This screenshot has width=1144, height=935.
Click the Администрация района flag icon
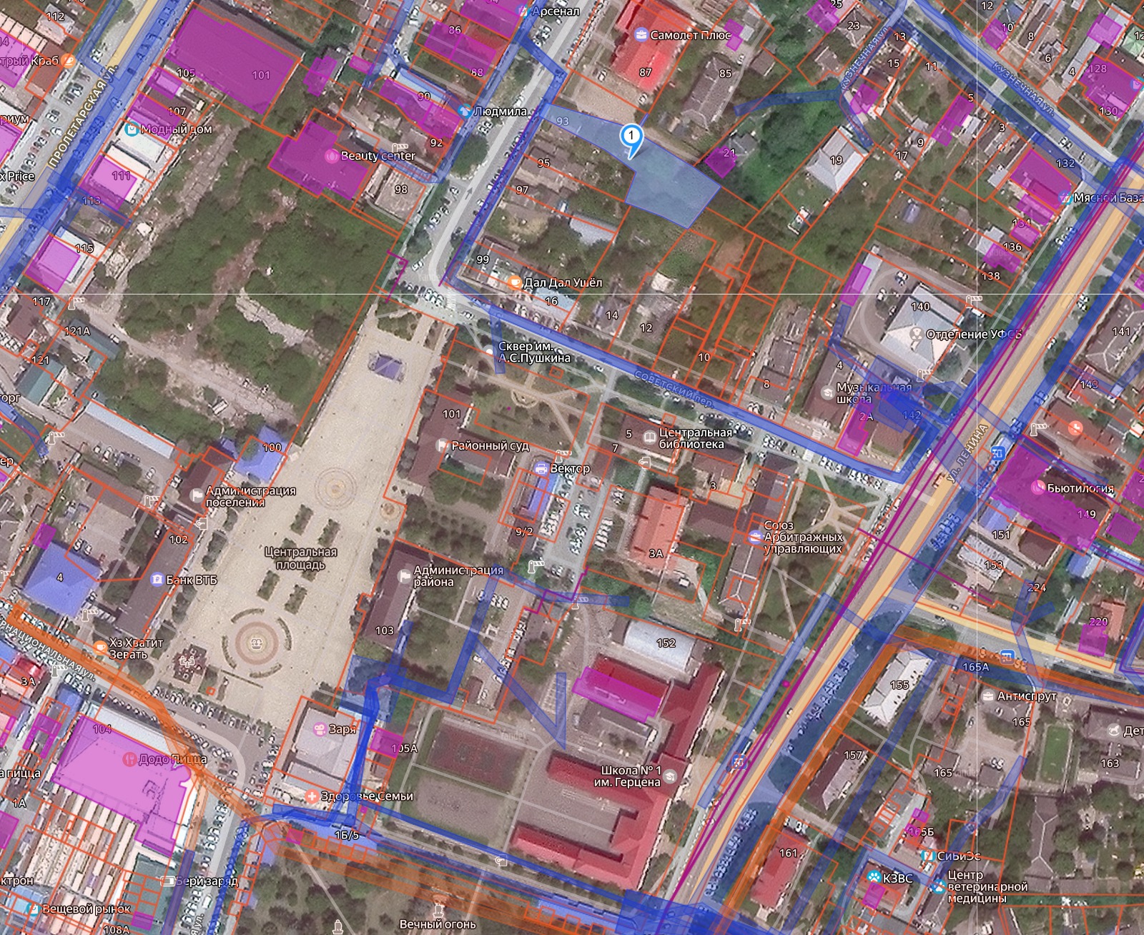point(404,575)
